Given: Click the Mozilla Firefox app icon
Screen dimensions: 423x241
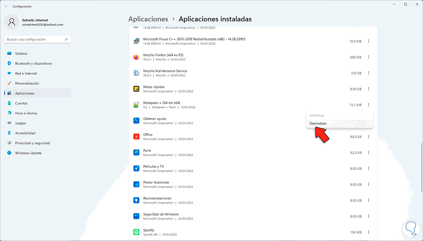Looking at the screenshot, I should pos(136,57).
